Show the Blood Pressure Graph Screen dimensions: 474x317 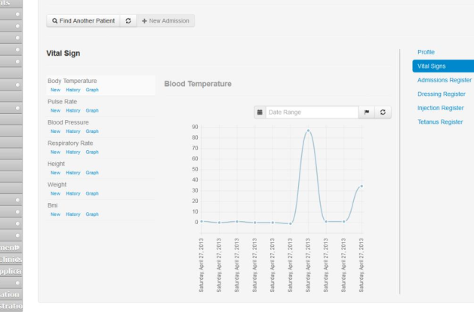click(92, 131)
